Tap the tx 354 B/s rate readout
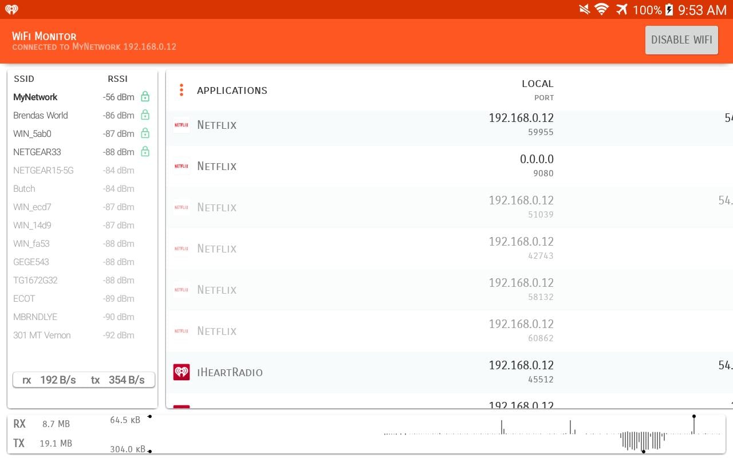 (x=117, y=380)
